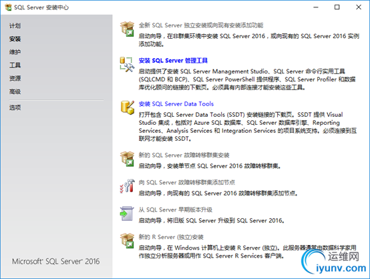Open the 选项 page
The height and width of the screenshot is (279, 370).
15,107
